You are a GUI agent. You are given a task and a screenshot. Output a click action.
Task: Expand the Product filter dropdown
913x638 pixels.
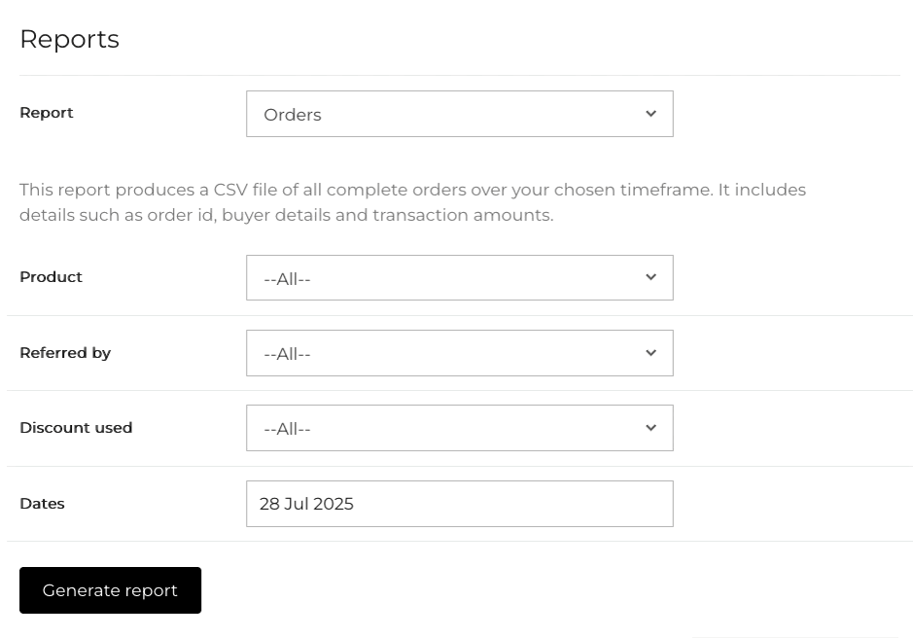pos(459,278)
